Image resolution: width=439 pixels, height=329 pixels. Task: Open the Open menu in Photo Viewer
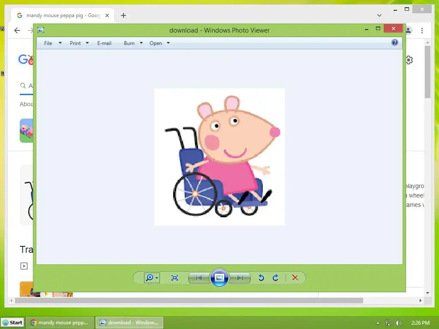click(156, 43)
